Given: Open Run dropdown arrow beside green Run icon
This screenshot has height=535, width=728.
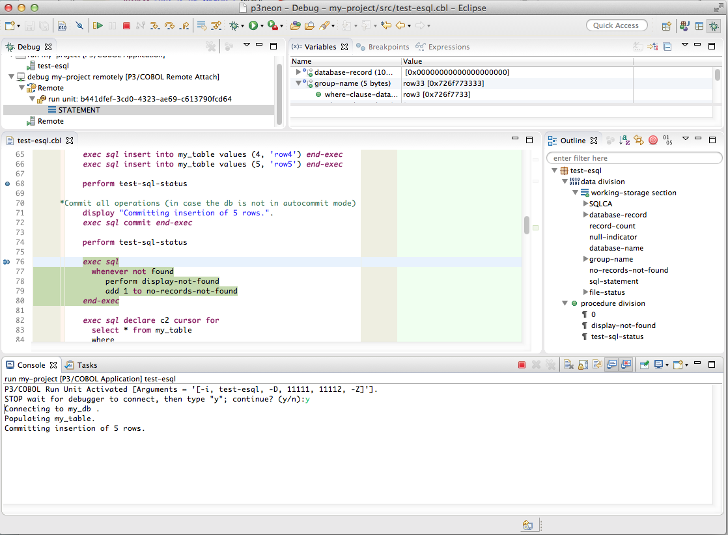Looking at the screenshot, I should [x=262, y=26].
